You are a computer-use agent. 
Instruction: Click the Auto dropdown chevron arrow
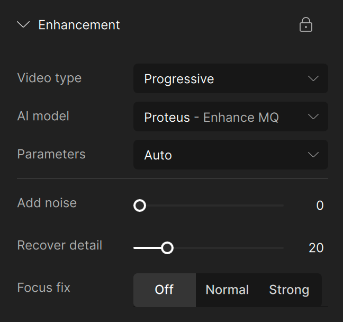(x=313, y=155)
